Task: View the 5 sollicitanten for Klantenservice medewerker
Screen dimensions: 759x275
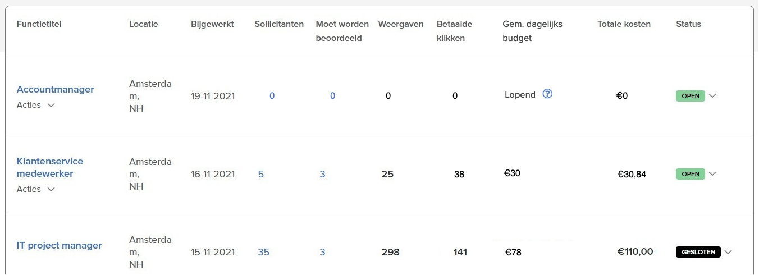Action: click(260, 174)
